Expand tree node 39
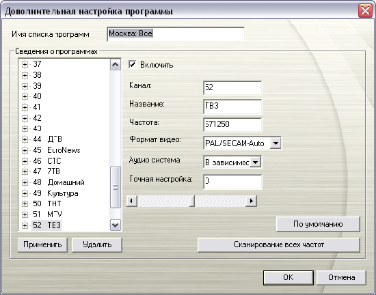The width and height of the screenshot is (376, 295). tap(25, 86)
